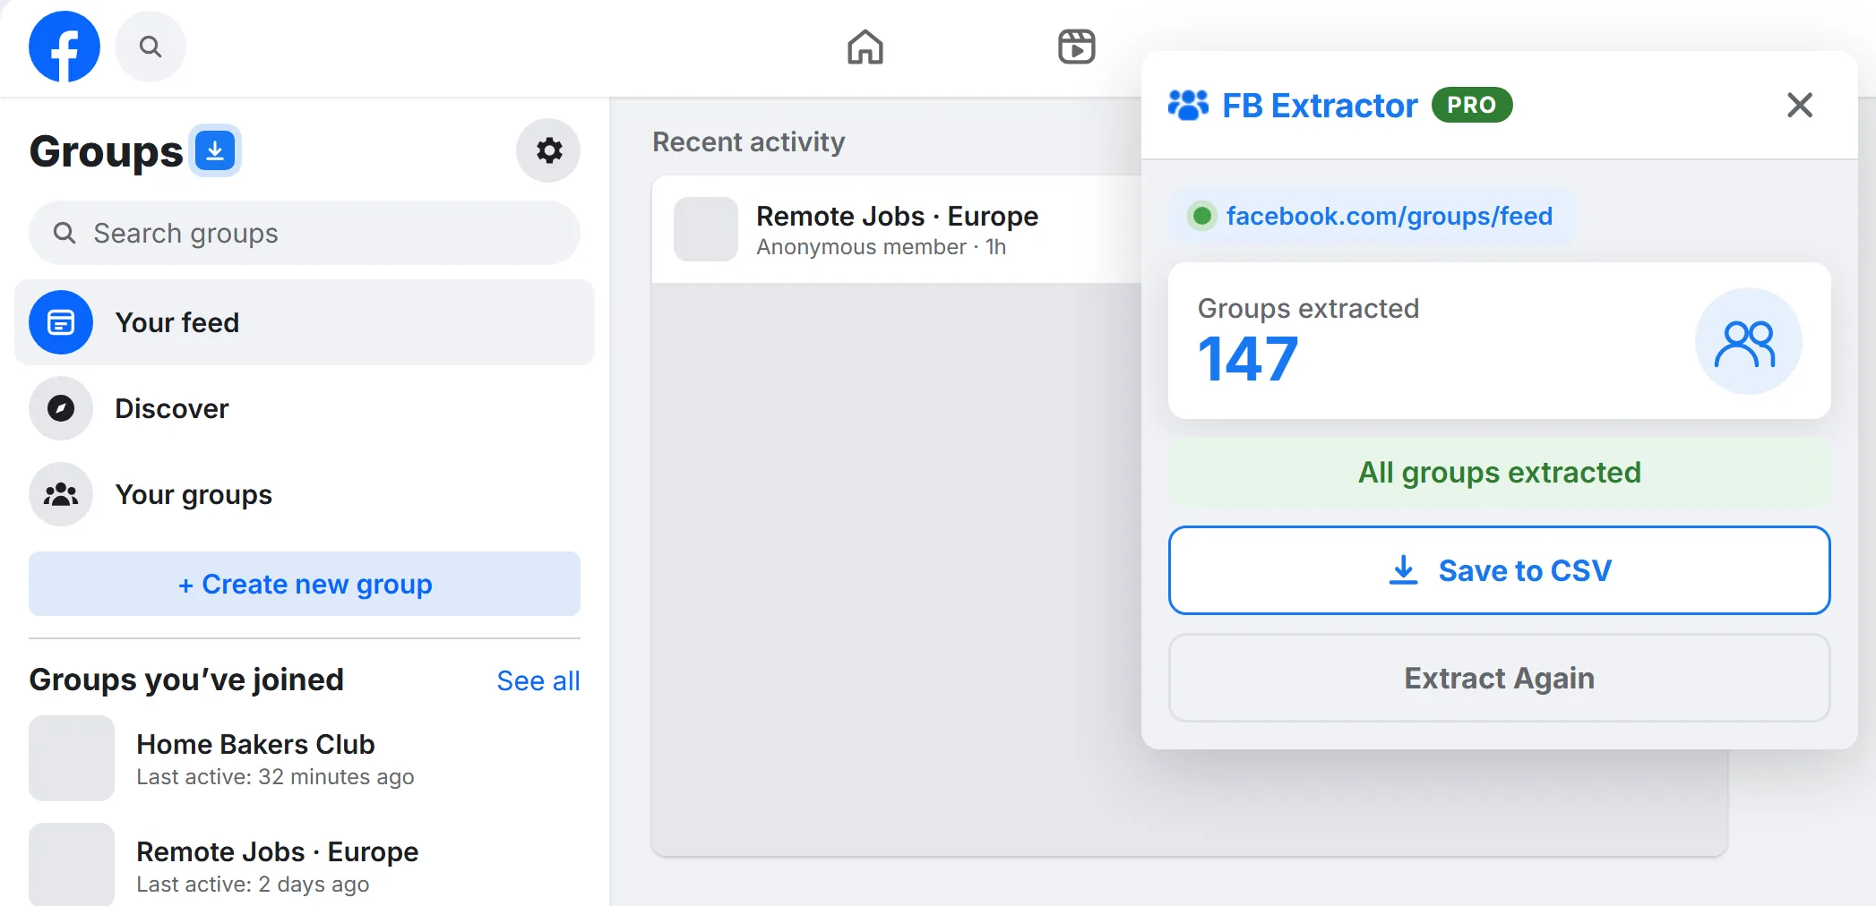Select Discover menu item

click(x=305, y=408)
